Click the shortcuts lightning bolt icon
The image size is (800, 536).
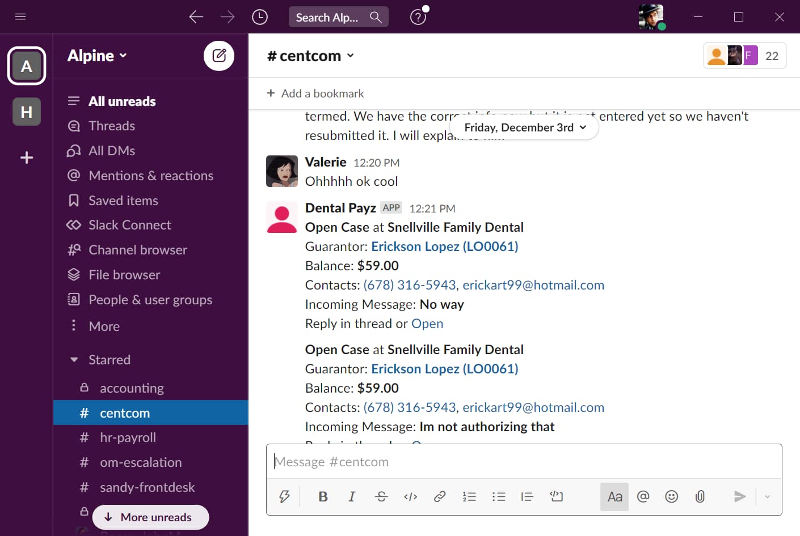(284, 497)
